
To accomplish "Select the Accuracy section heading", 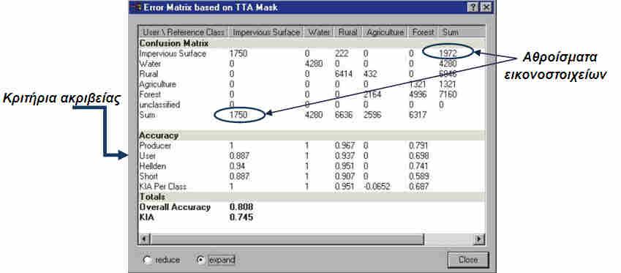I will tap(159, 135).
